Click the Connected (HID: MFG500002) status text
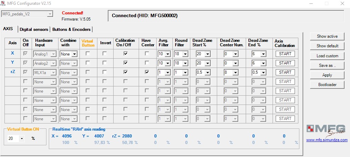 [145, 15]
